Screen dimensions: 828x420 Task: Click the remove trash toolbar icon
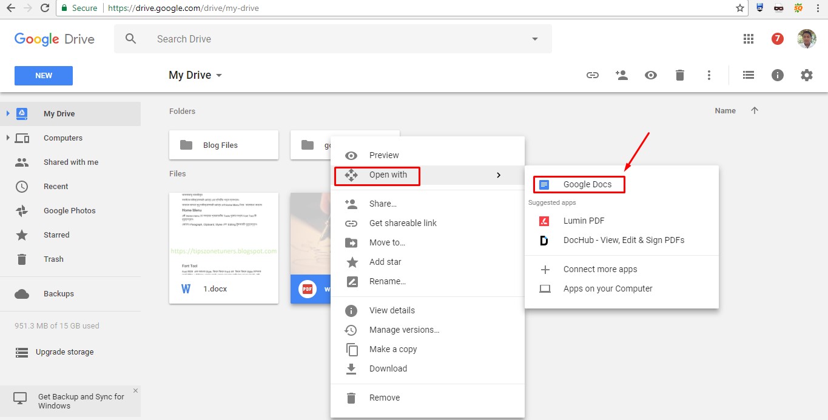pos(680,75)
